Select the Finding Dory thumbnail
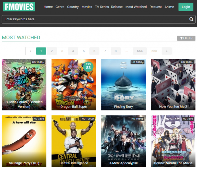 point(123,85)
